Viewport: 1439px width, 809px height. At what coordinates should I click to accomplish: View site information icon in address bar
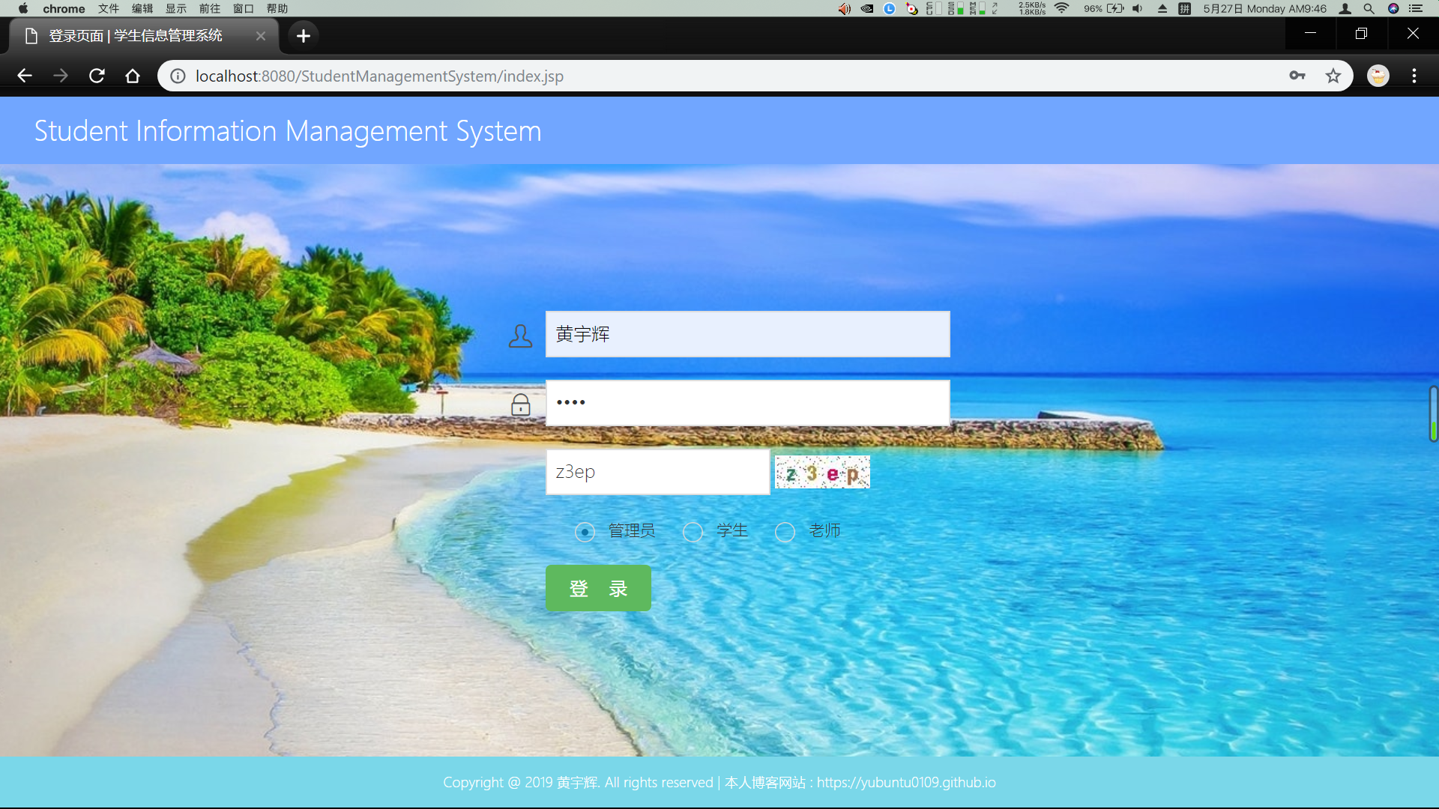tap(178, 76)
